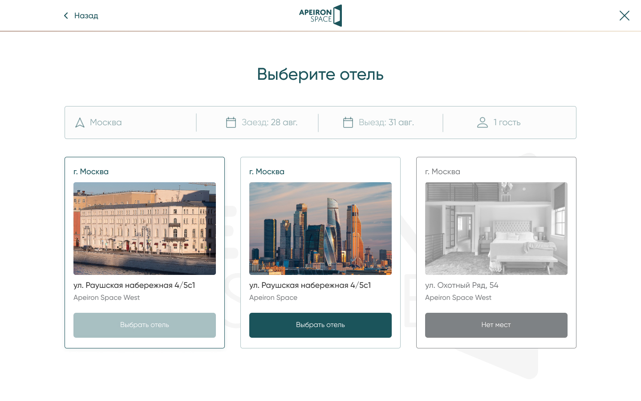Click the address text below the riverside building photo

134,285
